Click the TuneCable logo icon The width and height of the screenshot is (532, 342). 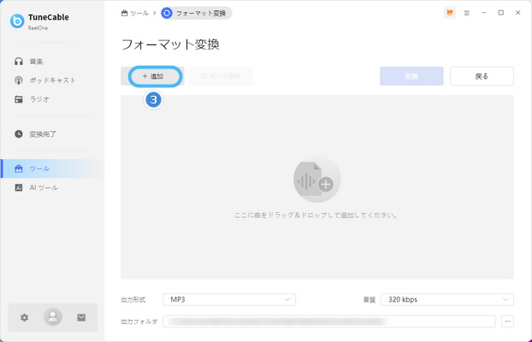[17, 21]
